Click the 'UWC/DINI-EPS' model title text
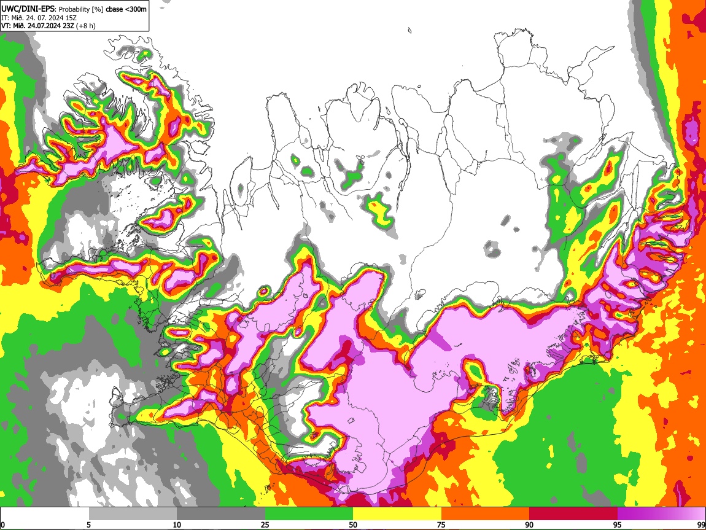 28,9
